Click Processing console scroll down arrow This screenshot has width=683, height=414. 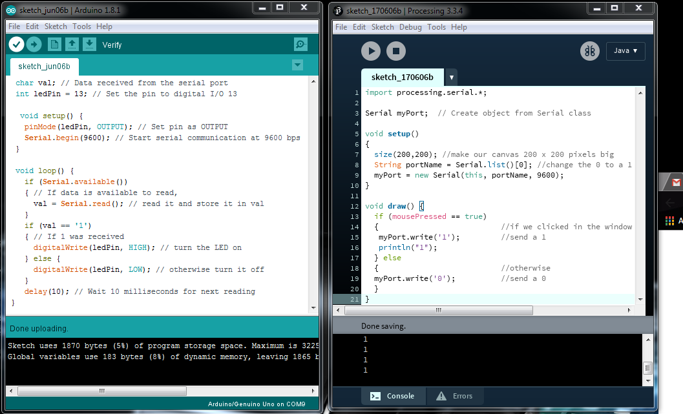(647, 381)
